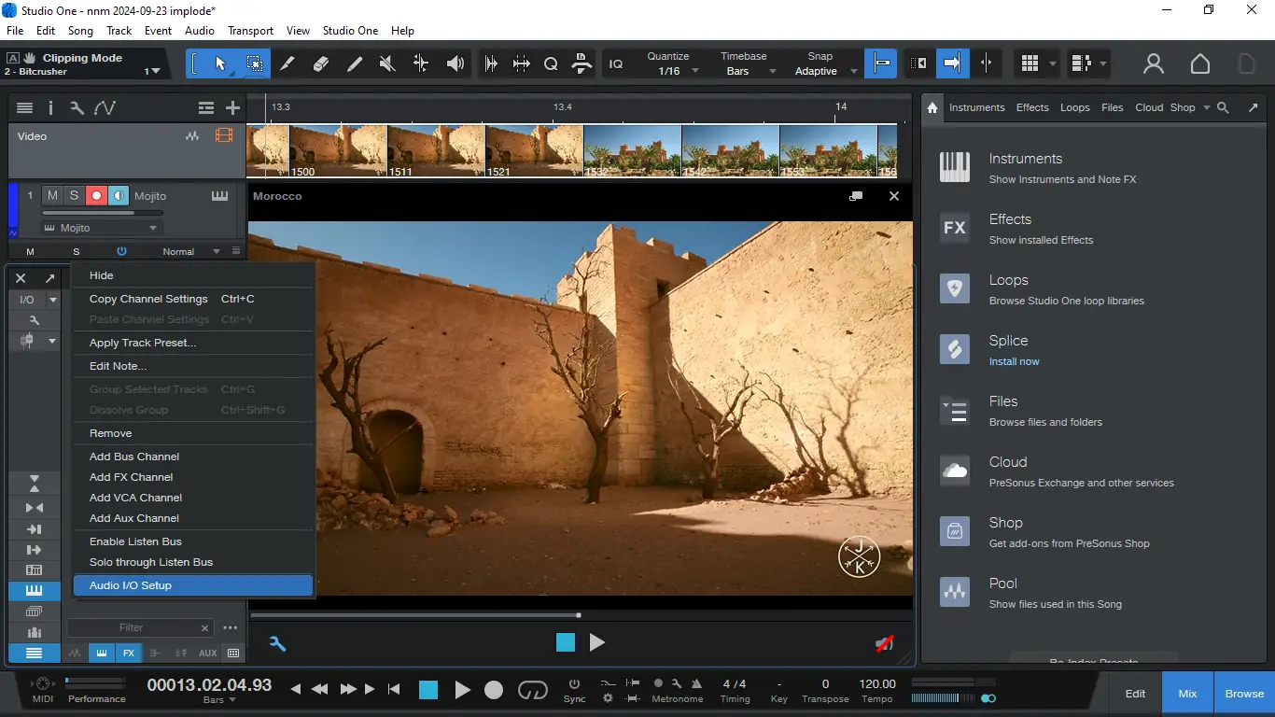1275x717 pixels.
Task: Switch to the Edit view button
Action: click(1135, 694)
